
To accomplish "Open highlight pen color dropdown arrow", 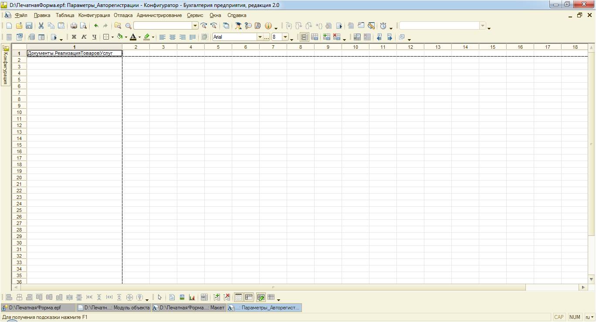I will (153, 37).
